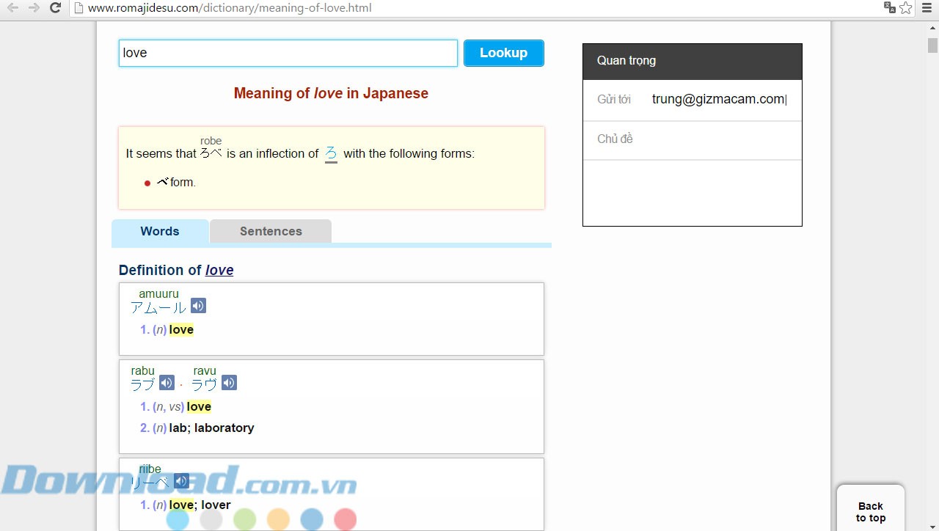Image resolution: width=939 pixels, height=531 pixels.
Task: Play pronunciation of ラブ (rabu)
Action: click(x=167, y=383)
